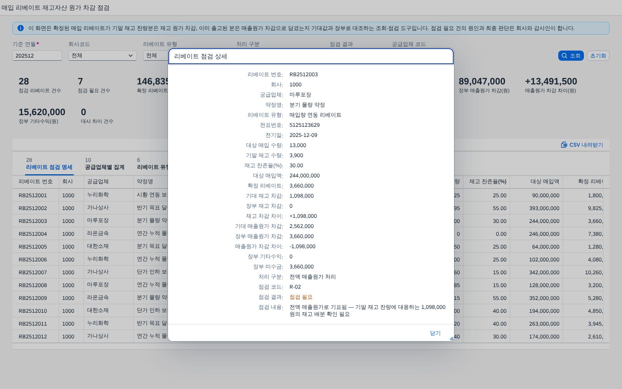Click cell RB2512004 in the table
The image size is (622, 389).
(33, 234)
